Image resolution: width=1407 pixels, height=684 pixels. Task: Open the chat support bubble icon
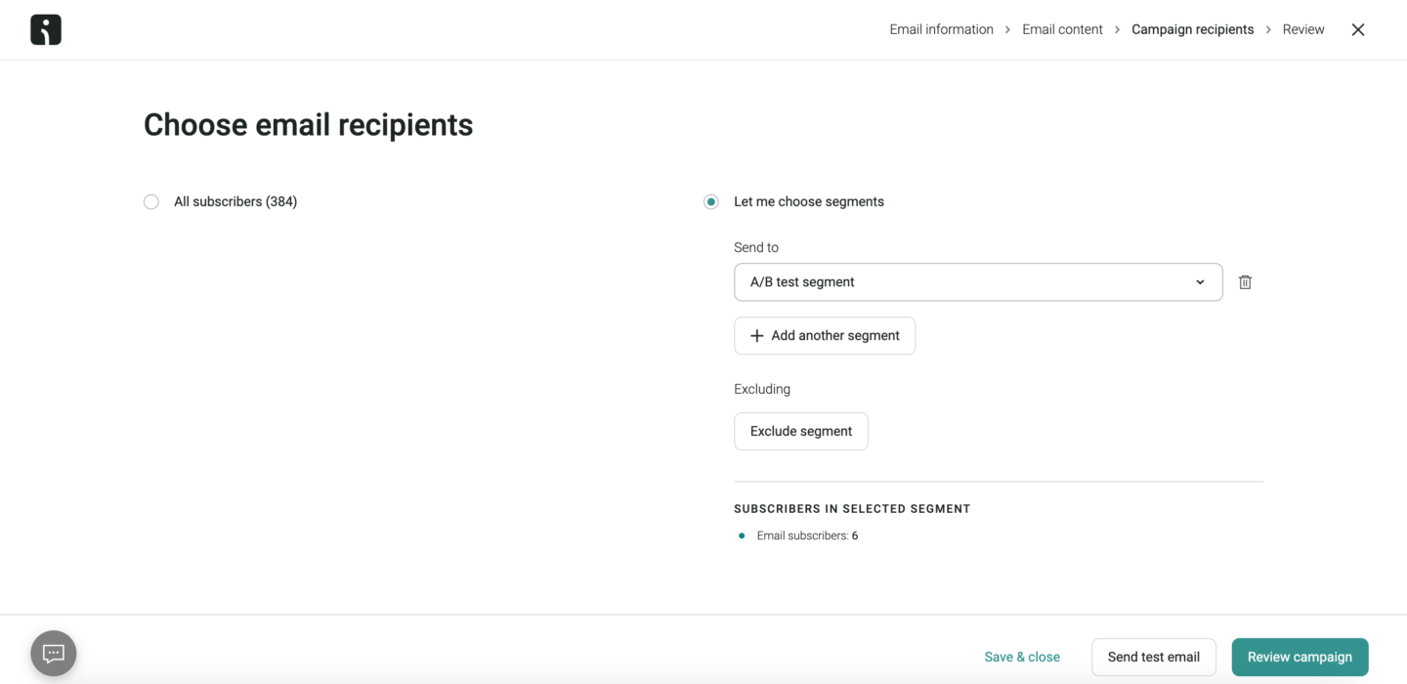pyautogui.click(x=53, y=653)
